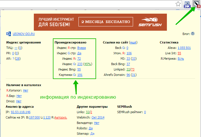Click the Robots 'Да' link
This screenshot has width=201, height=137.
coord(91,128)
